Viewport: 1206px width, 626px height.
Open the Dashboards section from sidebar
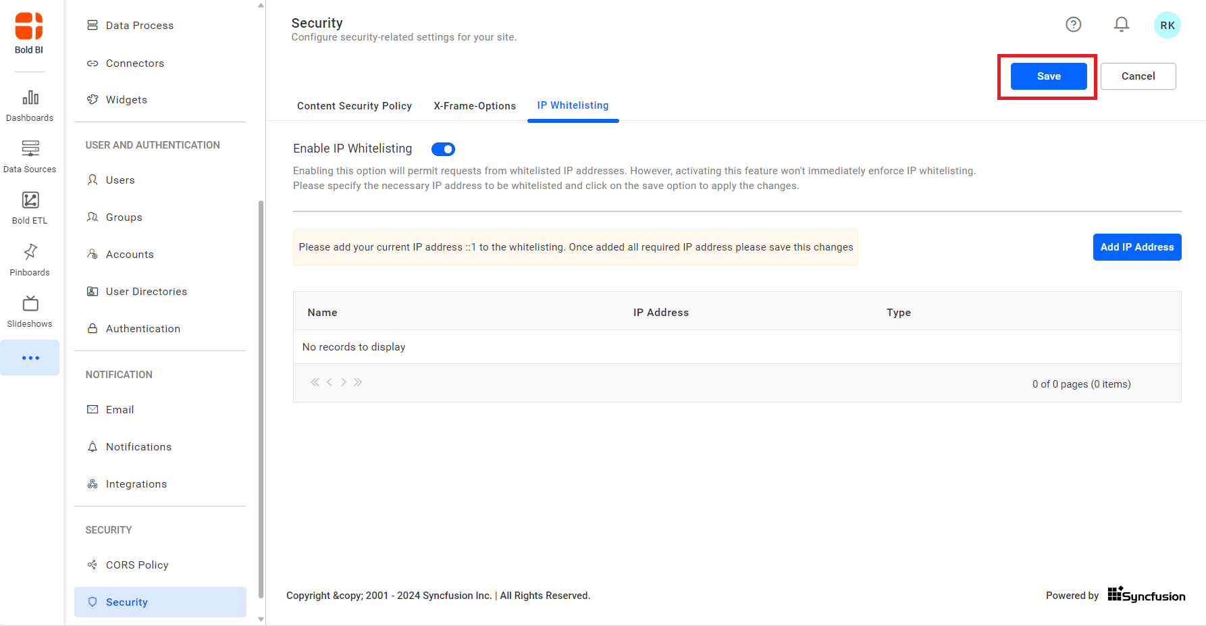tap(30, 105)
